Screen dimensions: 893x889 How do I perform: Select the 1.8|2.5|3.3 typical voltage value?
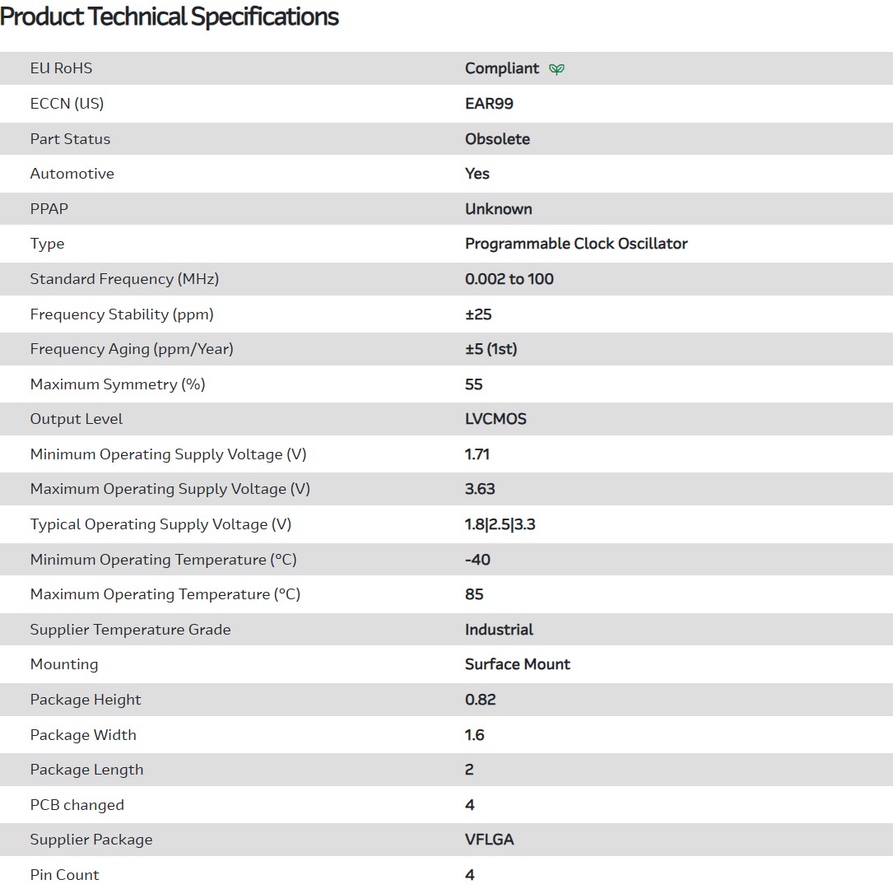[500, 524]
